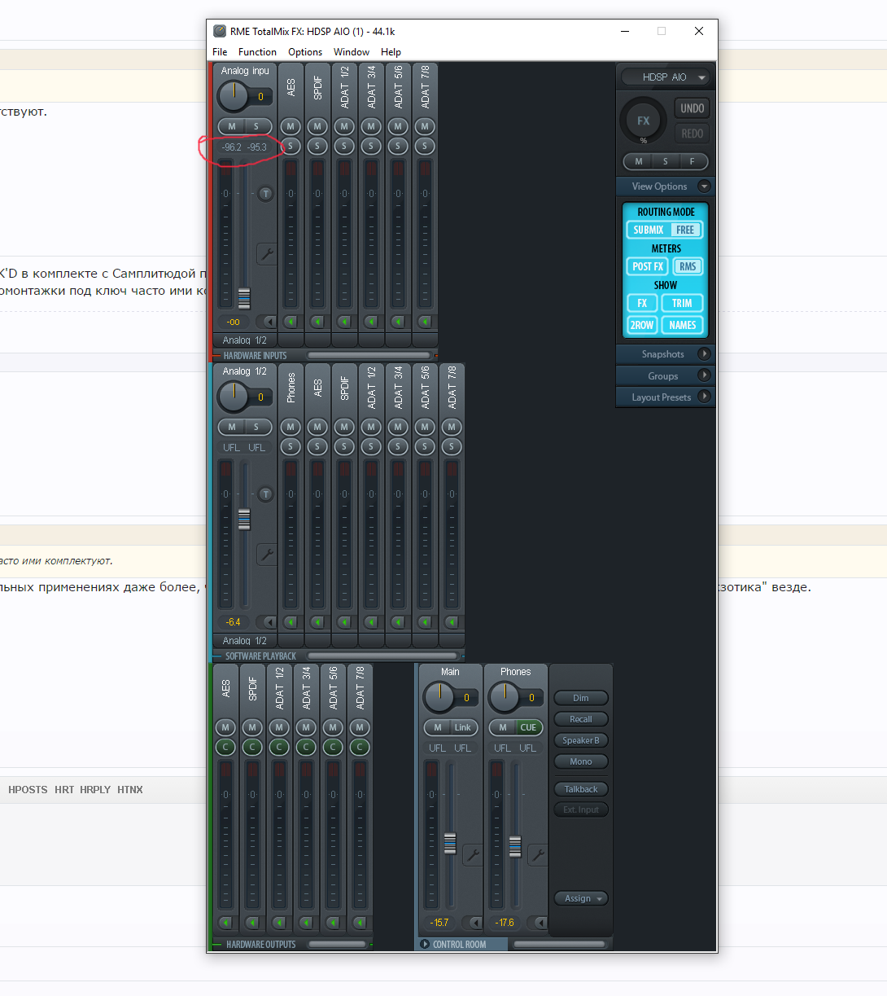
Task: Click the hardware inputs horizontal scrollbar
Action: coord(369,355)
